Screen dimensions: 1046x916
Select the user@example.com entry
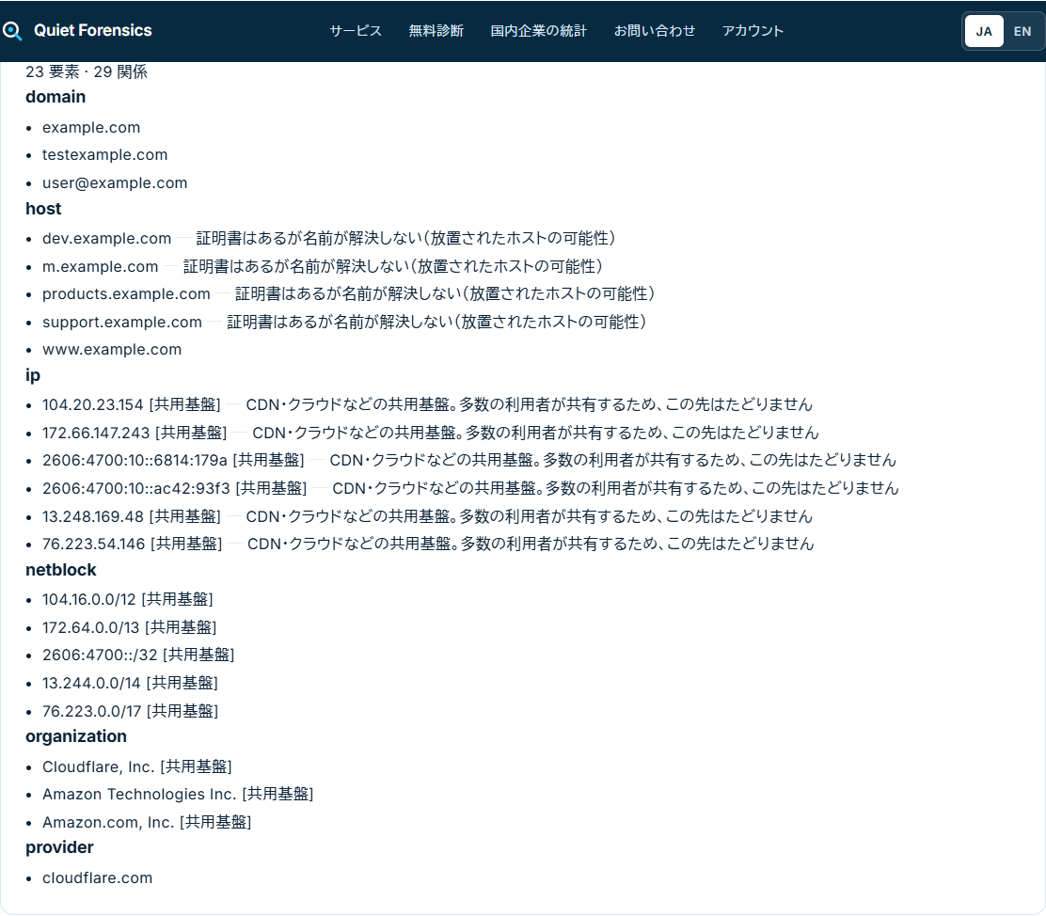coord(115,182)
